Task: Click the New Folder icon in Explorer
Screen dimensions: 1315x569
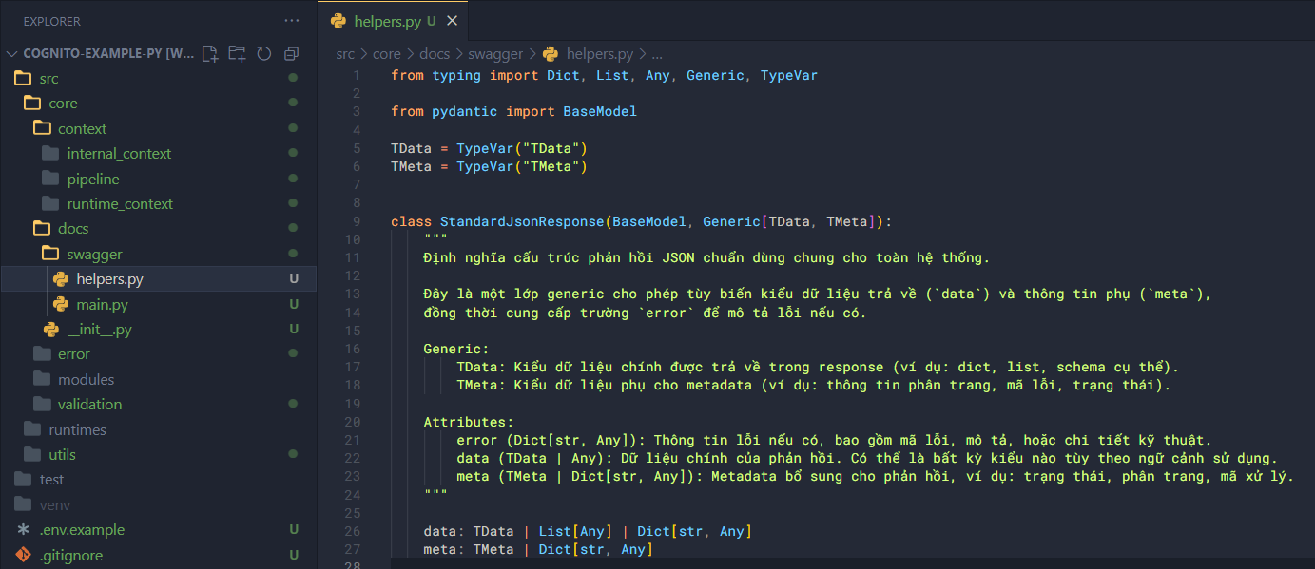Action: (x=237, y=54)
